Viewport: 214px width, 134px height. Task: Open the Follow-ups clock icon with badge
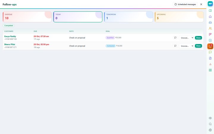(210, 46)
